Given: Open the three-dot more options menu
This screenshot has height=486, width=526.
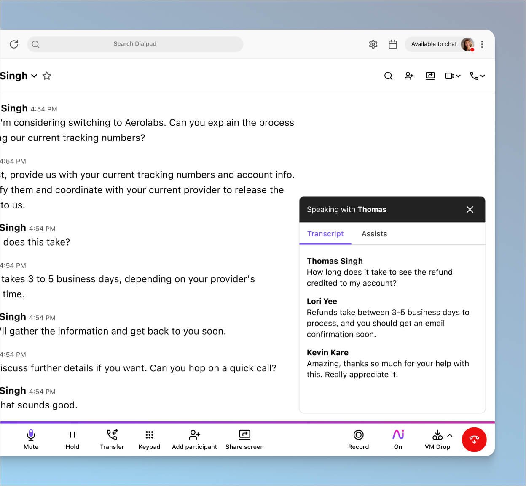Looking at the screenshot, I should (x=482, y=44).
